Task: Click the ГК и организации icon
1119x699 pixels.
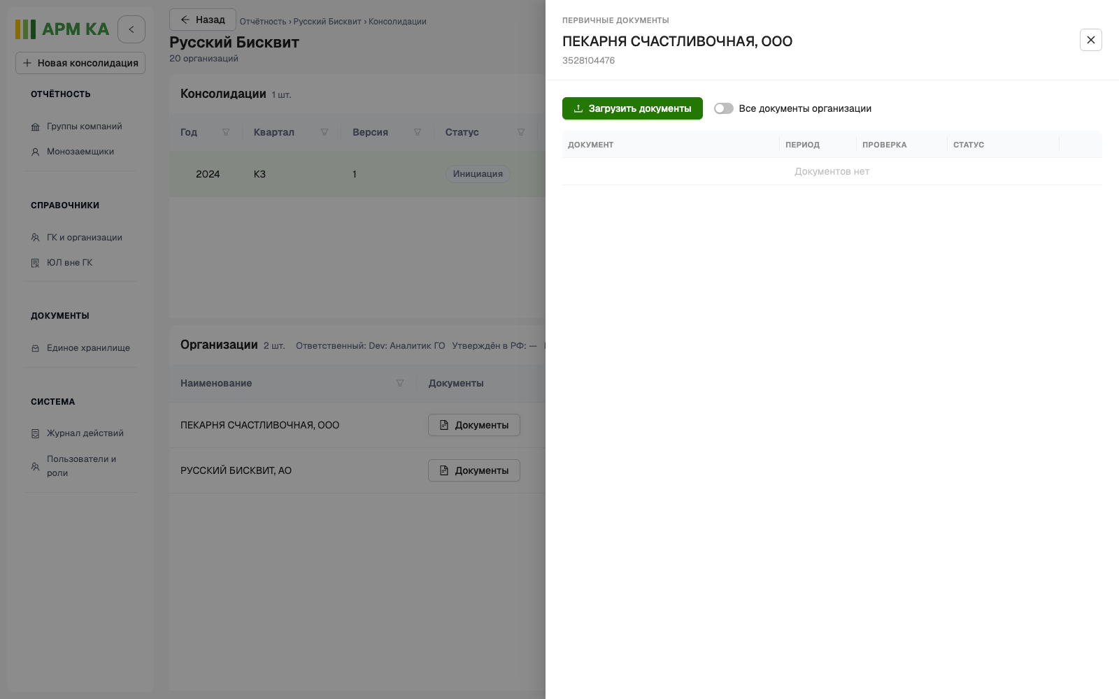Action: tap(35, 238)
